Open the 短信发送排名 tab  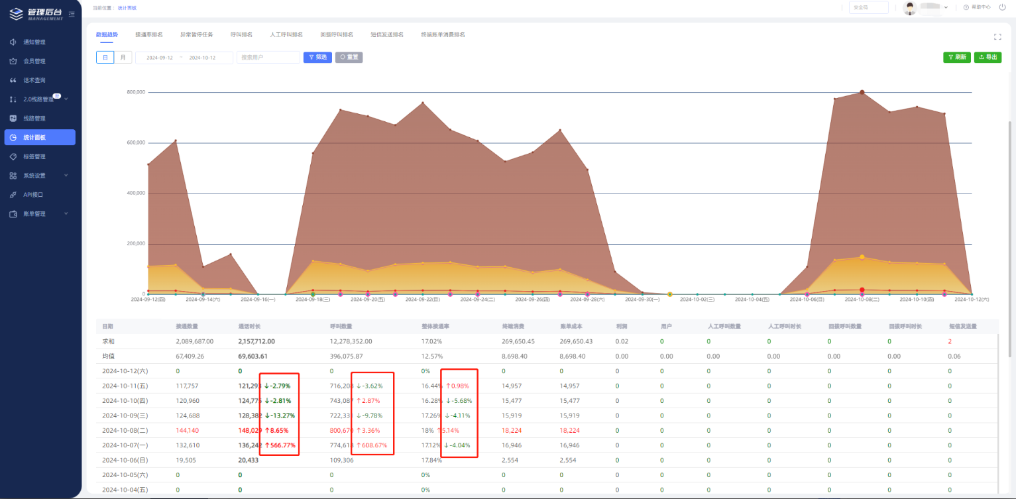click(387, 34)
